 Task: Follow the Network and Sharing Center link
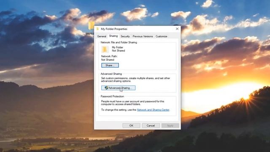tap(153, 110)
